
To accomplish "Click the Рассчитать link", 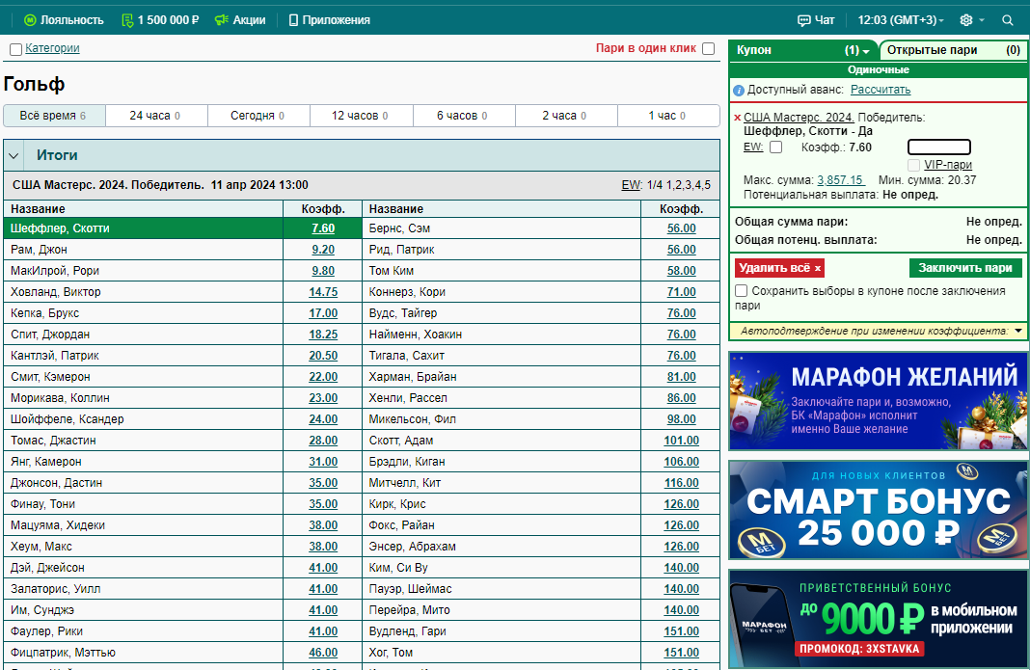I will pos(881,90).
